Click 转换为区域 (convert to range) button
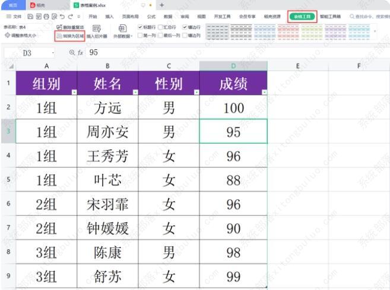The height and width of the screenshot is (290, 390). click(69, 36)
